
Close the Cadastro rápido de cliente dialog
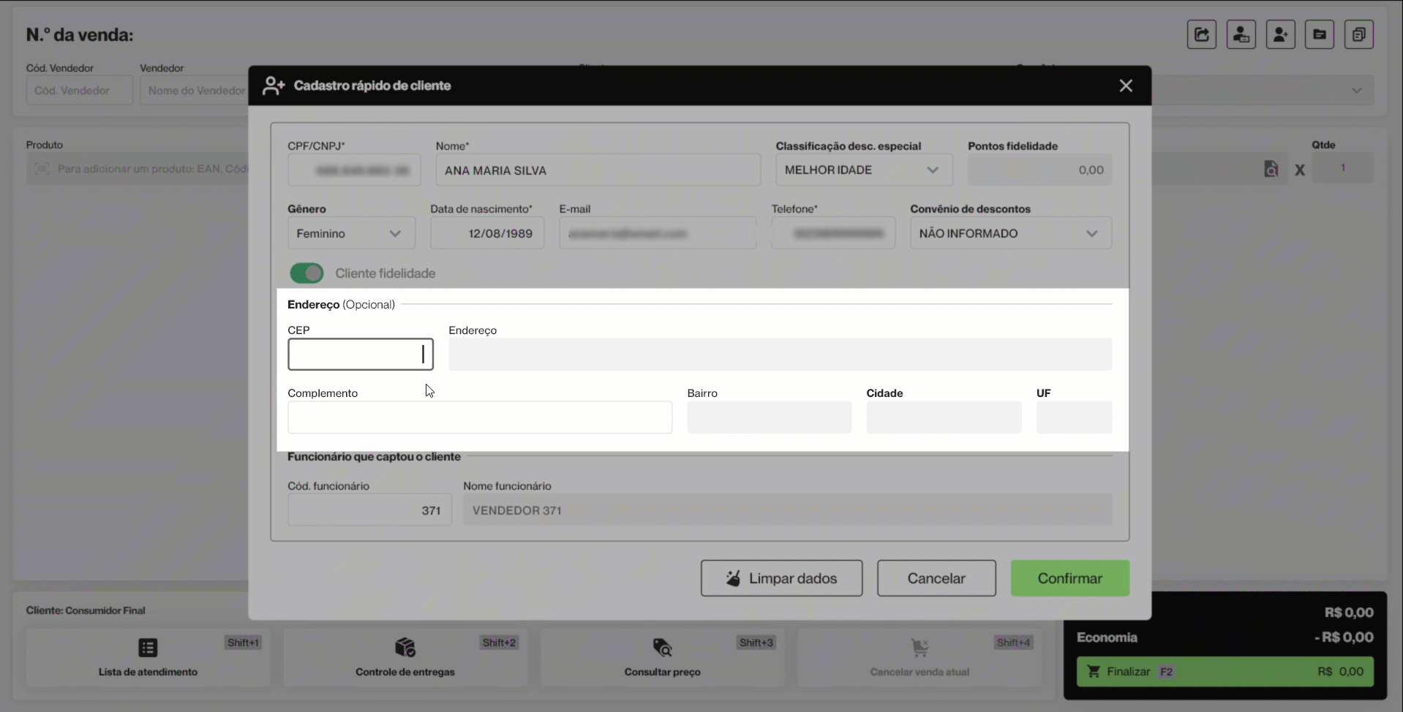[x=1126, y=86]
